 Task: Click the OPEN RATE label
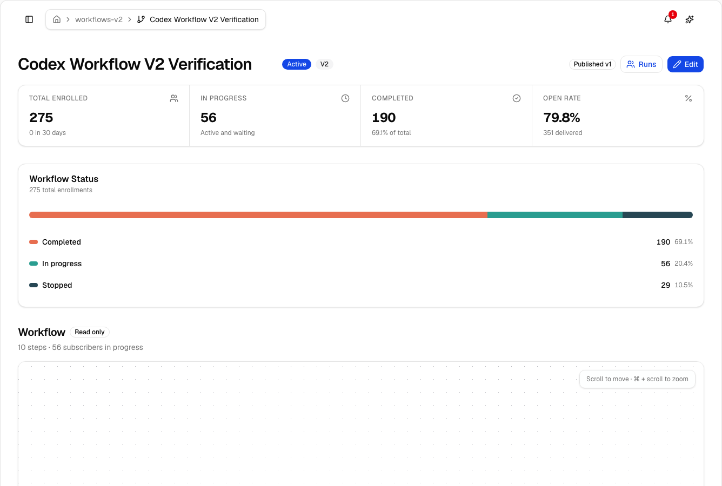point(562,98)
